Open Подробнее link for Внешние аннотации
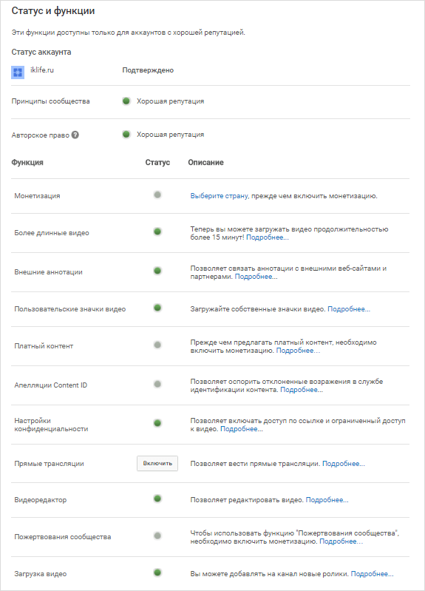Screen dimensions: 425x591 (x=256, y=277)
